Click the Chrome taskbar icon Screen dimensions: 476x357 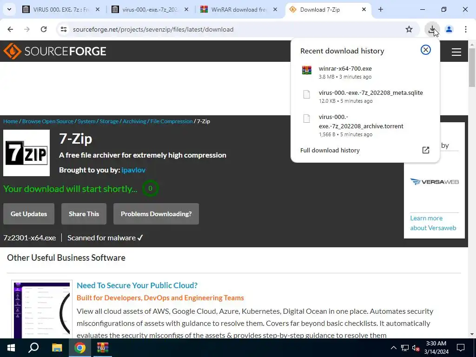coord(80,348)
